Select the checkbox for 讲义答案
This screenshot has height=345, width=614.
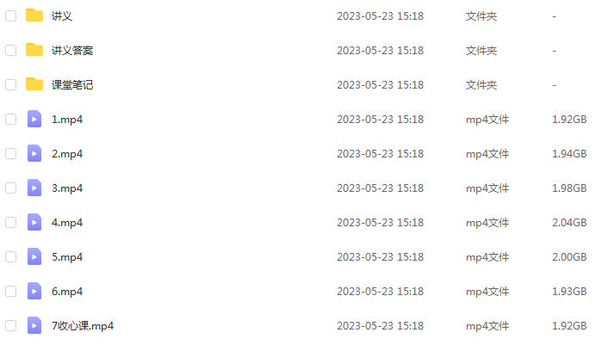11,51
